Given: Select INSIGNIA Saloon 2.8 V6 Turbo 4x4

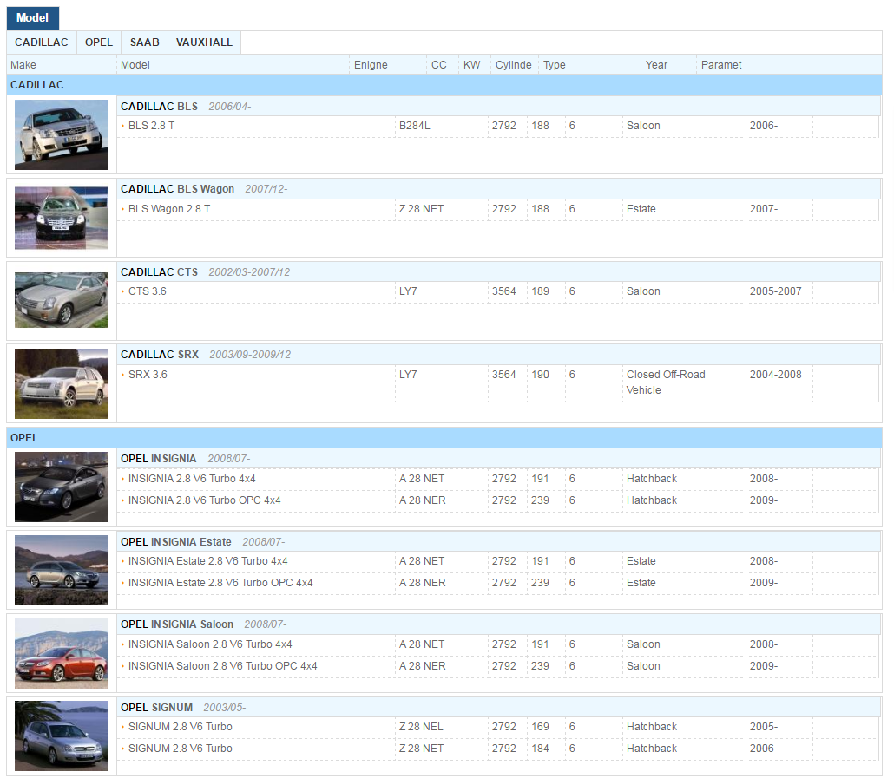Looking at the screenshot, I should tap(210, 644).
